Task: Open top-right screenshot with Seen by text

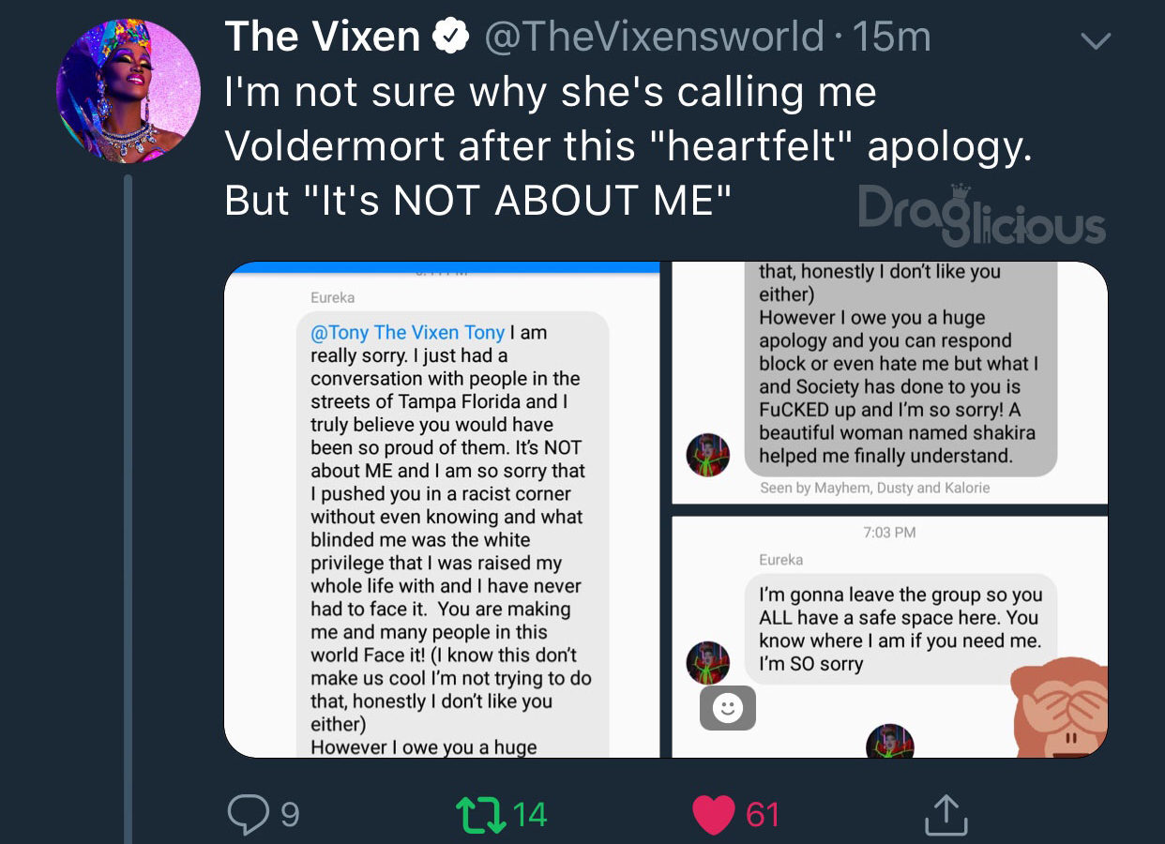Action: [x=889, y=383]
